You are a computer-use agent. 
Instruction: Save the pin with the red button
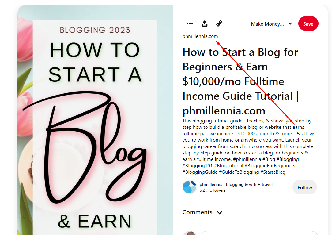pos(308,23)
